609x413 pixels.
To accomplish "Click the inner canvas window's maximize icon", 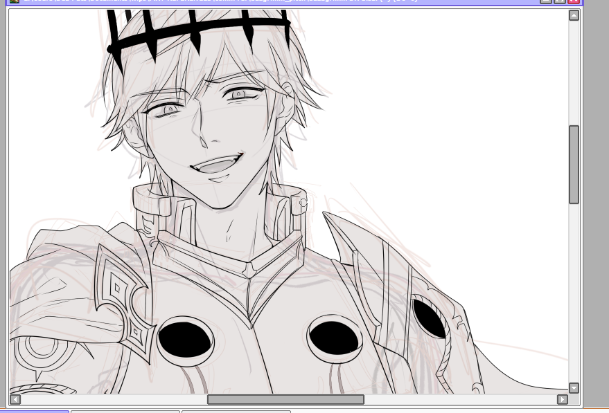I will click(559, 2).
